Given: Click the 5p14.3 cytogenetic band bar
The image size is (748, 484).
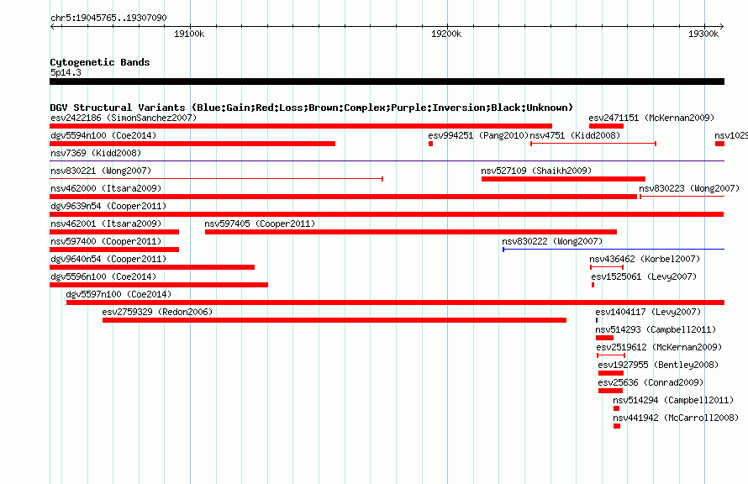Looking at the screenshot, I should 387,82.
